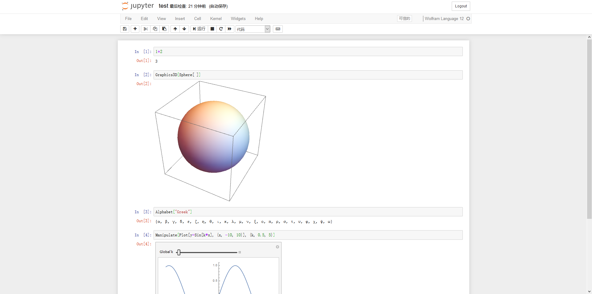Click the rendered 3D sphere output
The height and width of the screenshot is (294, 592).
(x=213, y=137)
